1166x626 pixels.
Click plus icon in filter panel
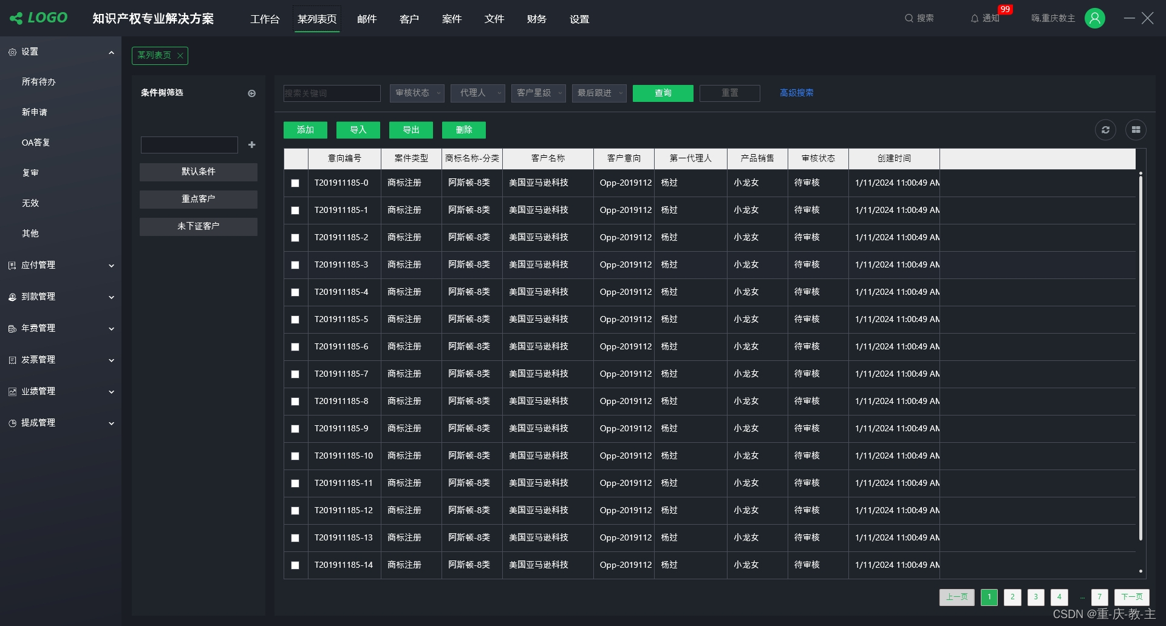(x=251, y=145)
